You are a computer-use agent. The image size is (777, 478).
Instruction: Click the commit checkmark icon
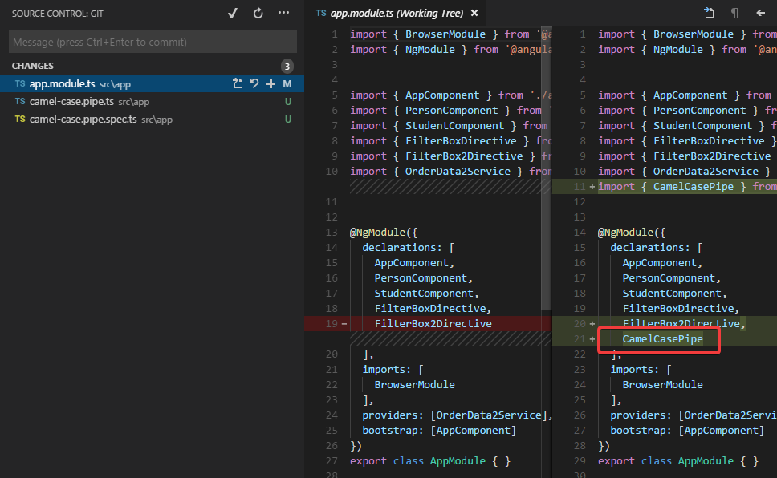[x=233, y=14]
